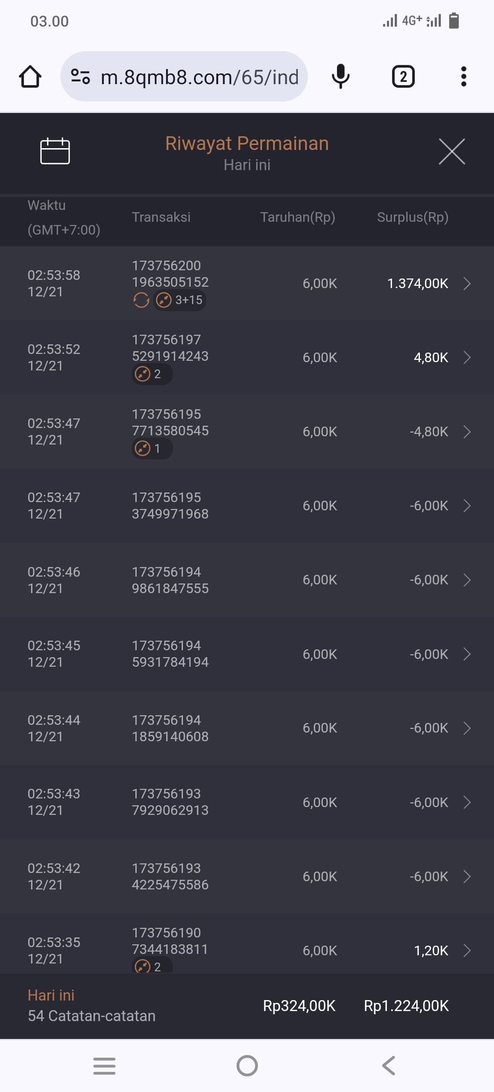Expand the 4,80K surplus transaction details
The height and width of the screenshot is (1092, 494).
tap(467, 358)
